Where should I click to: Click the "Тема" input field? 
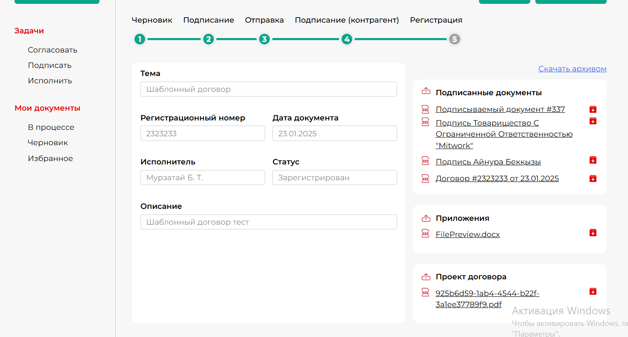pyautogui.click(x=269, y=89)
